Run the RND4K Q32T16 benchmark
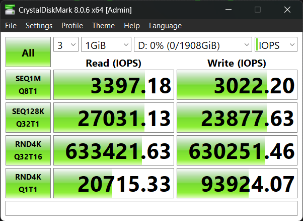This screenshot has height=221, width=303. 28,150
